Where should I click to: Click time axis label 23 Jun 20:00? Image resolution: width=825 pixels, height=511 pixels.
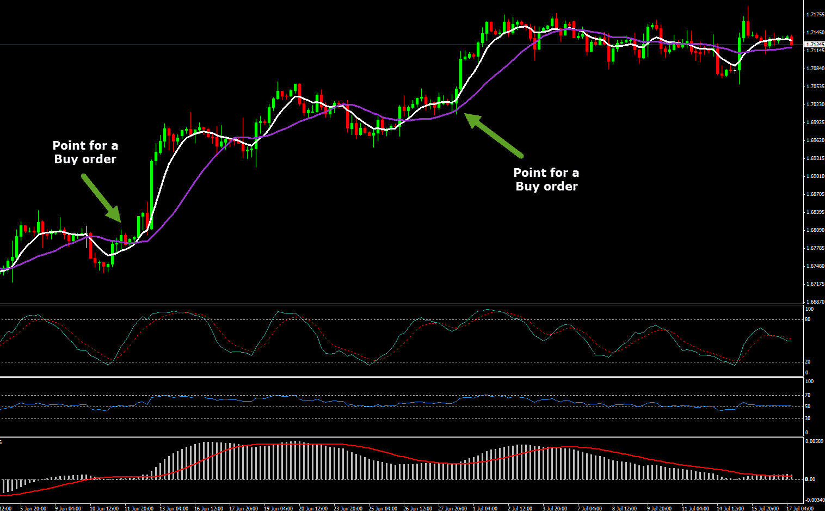click(348, 508)
